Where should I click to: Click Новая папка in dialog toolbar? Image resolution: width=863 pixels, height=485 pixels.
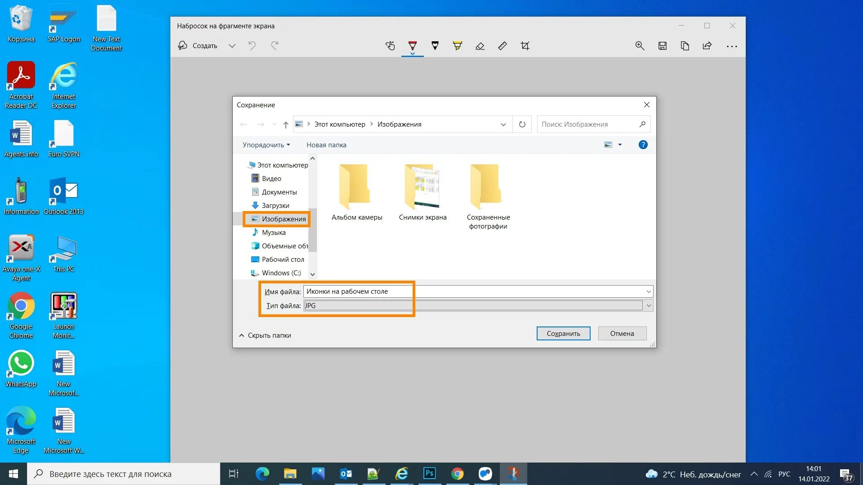point(326,145)
